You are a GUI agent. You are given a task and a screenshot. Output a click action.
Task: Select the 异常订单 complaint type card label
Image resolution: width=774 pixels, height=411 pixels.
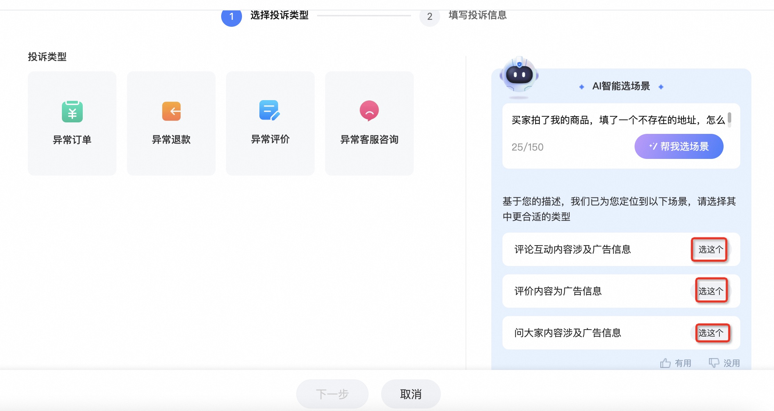(x=72, y=140)
